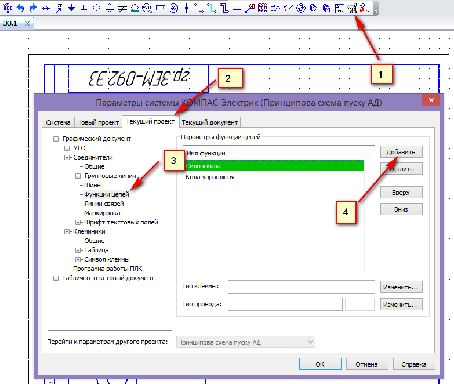
Task: Click Изменить next to Тип провода
Action: tap(401, 305)
